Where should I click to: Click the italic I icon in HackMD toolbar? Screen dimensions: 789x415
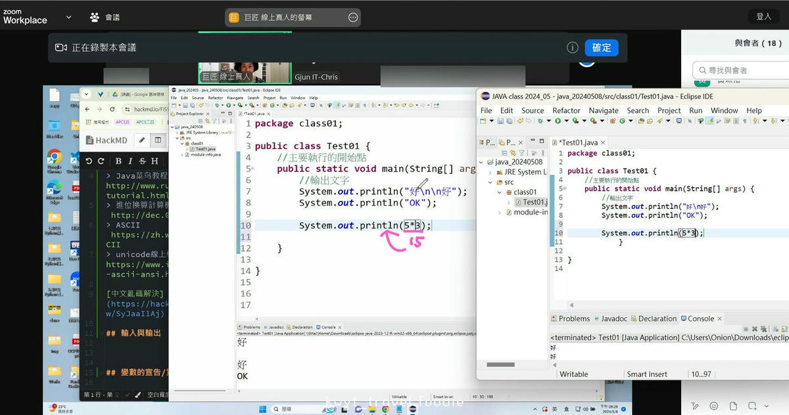pyautogui.click(x=130, y=161)
